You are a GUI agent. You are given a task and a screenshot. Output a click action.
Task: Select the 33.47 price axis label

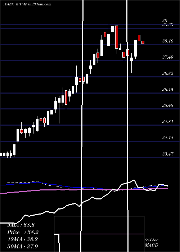(x=168, y=154)
